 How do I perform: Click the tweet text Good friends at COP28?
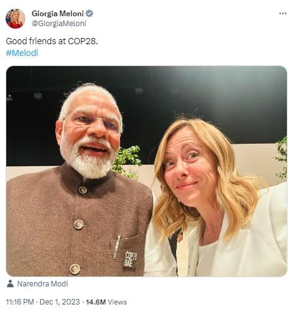[x=52, y=41]
